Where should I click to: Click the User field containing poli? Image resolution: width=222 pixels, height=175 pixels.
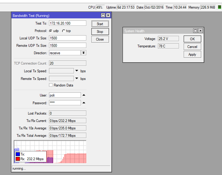[65, 95]
